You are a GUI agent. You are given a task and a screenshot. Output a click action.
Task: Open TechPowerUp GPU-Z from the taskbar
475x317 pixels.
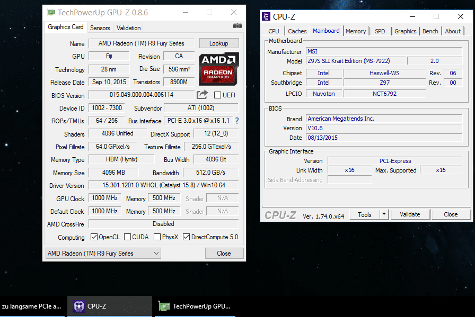[x=195, y=306]
